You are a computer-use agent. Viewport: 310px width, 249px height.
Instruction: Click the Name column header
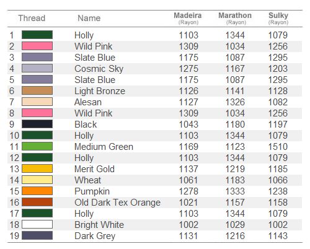coord(89,18)
